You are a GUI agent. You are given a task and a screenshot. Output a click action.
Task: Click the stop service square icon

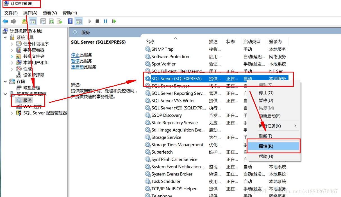[97, 21]
